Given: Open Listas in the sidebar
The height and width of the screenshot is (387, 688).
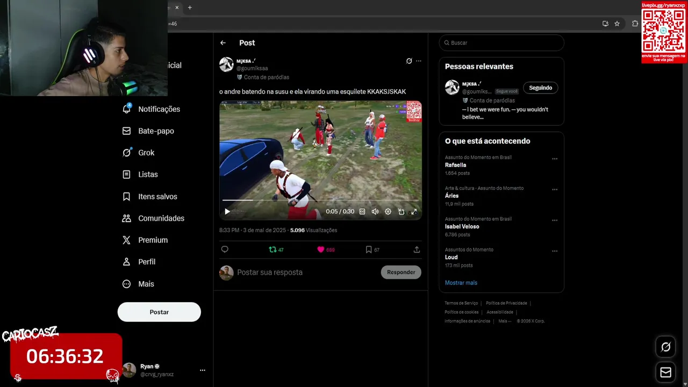Looking at the screenshot, I should [x=141, y=175].
